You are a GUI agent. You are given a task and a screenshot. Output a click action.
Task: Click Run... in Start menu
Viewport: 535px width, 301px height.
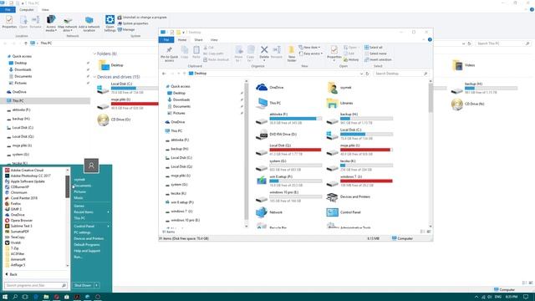(78, 257)
